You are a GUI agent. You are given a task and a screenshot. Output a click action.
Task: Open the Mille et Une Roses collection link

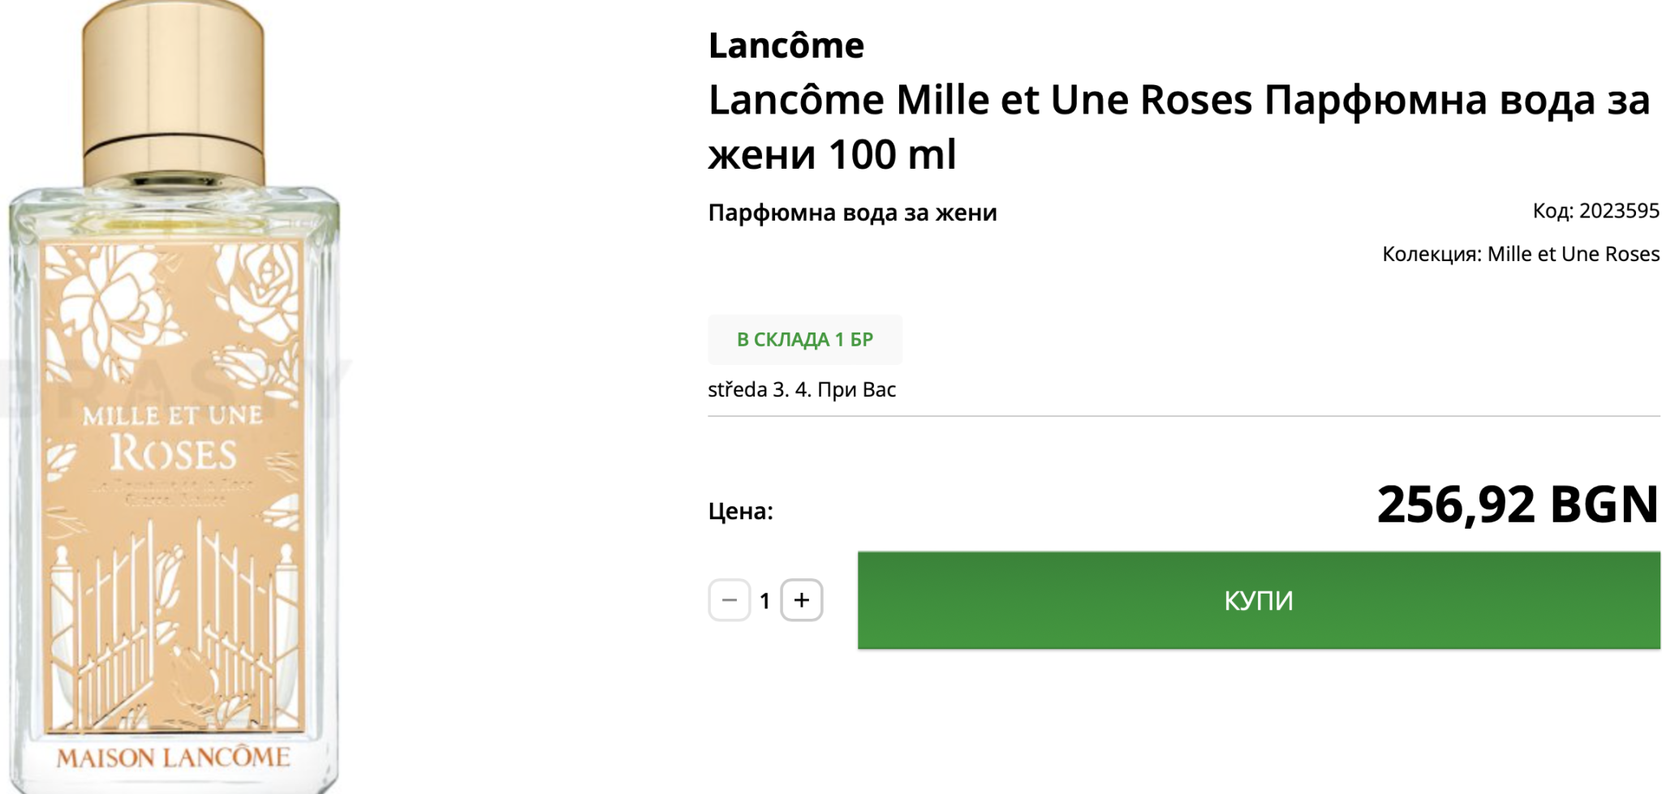pos(1573,254)
